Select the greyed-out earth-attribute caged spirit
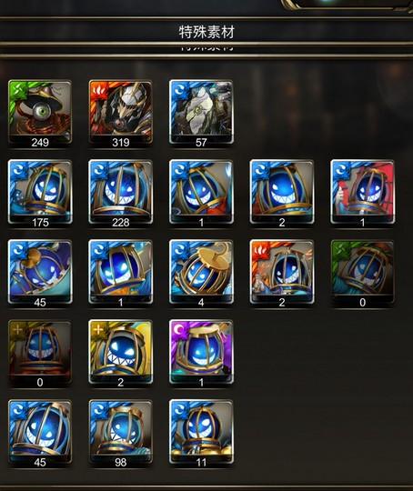Screen dimensions: 413x491 click(363, 273)
